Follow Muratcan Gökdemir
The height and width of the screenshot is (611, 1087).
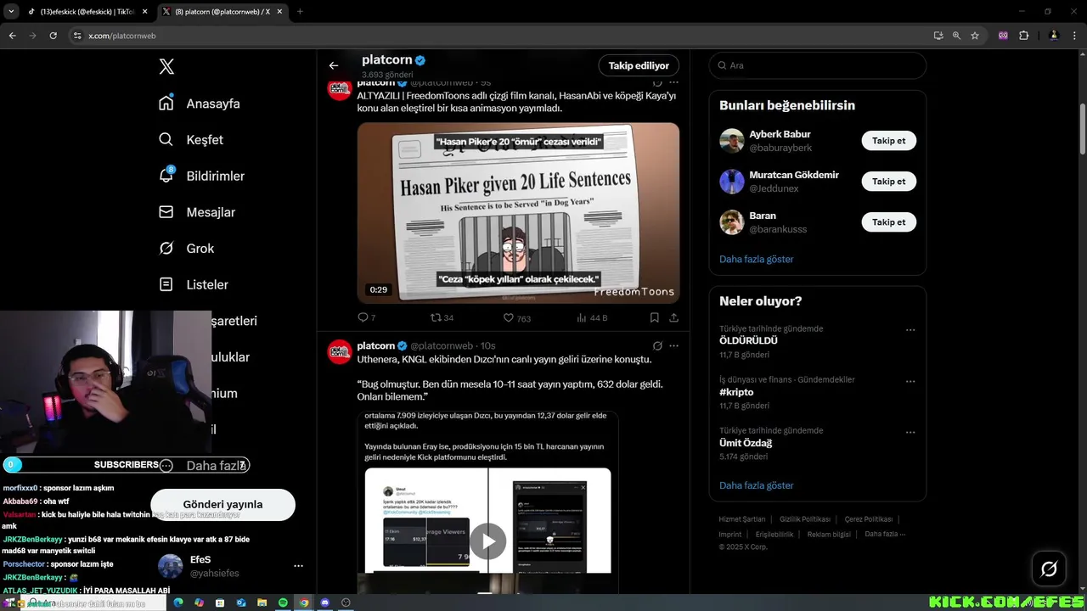click(x=888, y=182)
